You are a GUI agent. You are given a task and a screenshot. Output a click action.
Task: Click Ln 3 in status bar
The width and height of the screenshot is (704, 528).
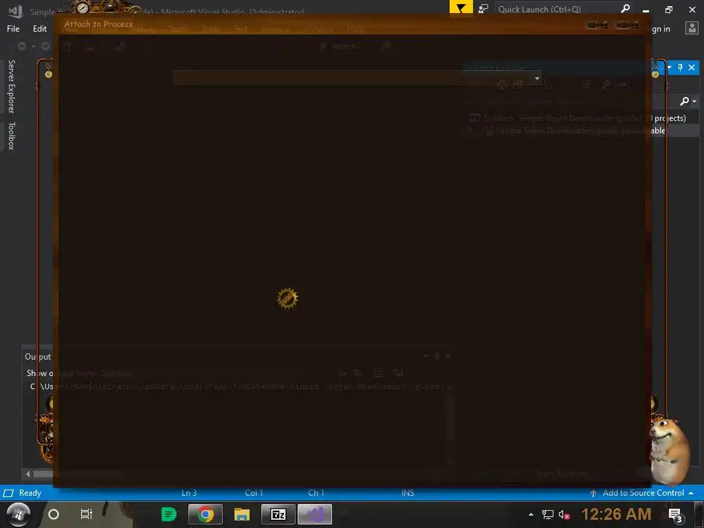189,493
